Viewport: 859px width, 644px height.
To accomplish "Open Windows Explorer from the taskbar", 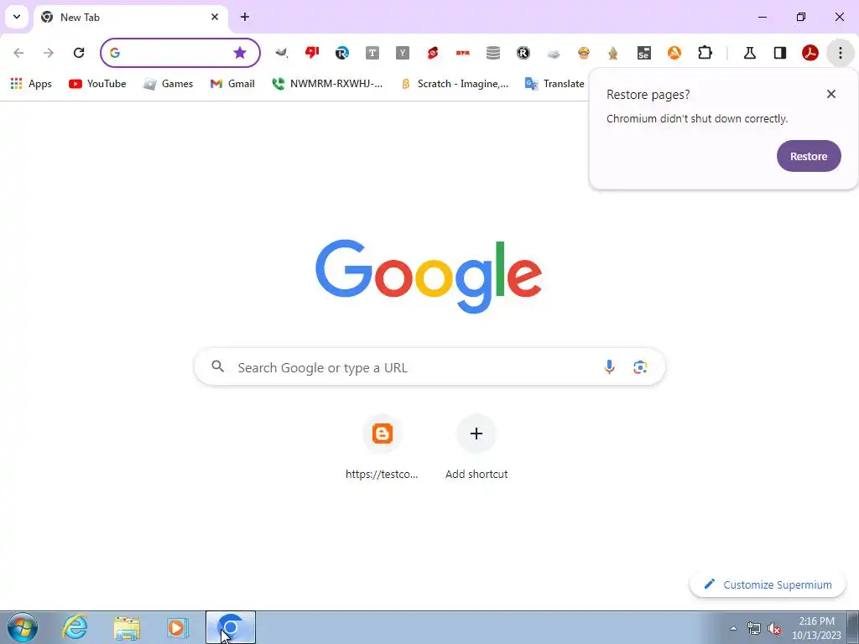I will tap(127, 628).
